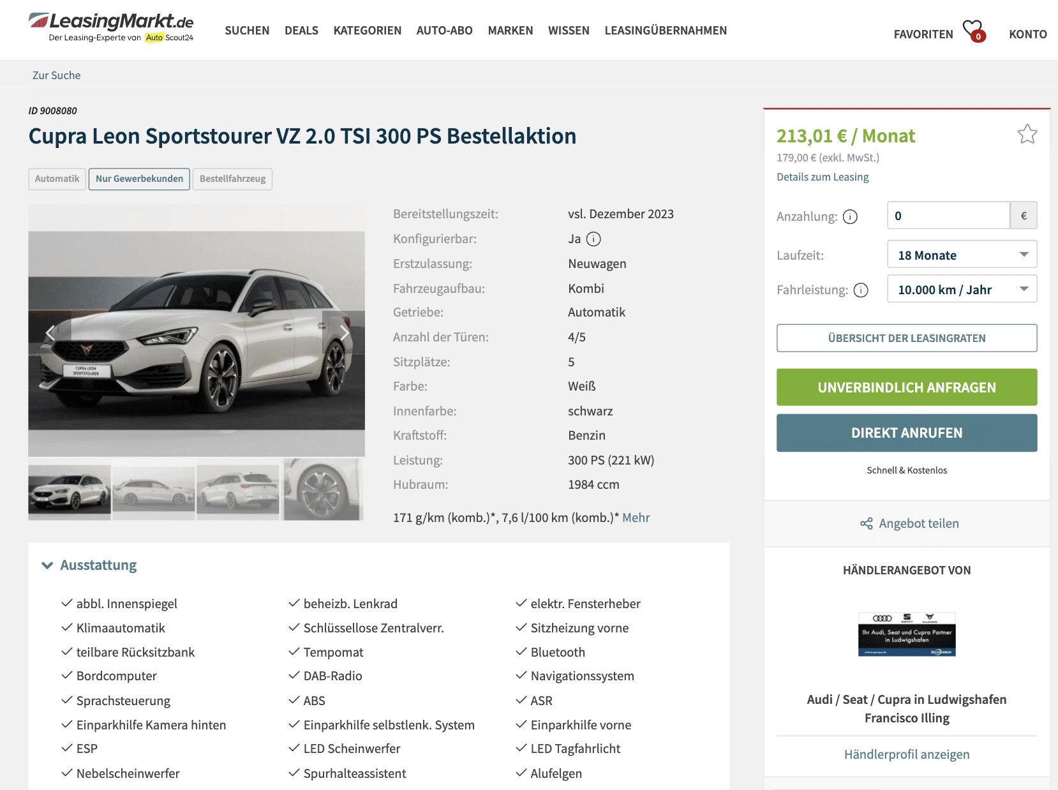Click Angebot teilen link
The image size is (1058, 790).
pos(919,524)
